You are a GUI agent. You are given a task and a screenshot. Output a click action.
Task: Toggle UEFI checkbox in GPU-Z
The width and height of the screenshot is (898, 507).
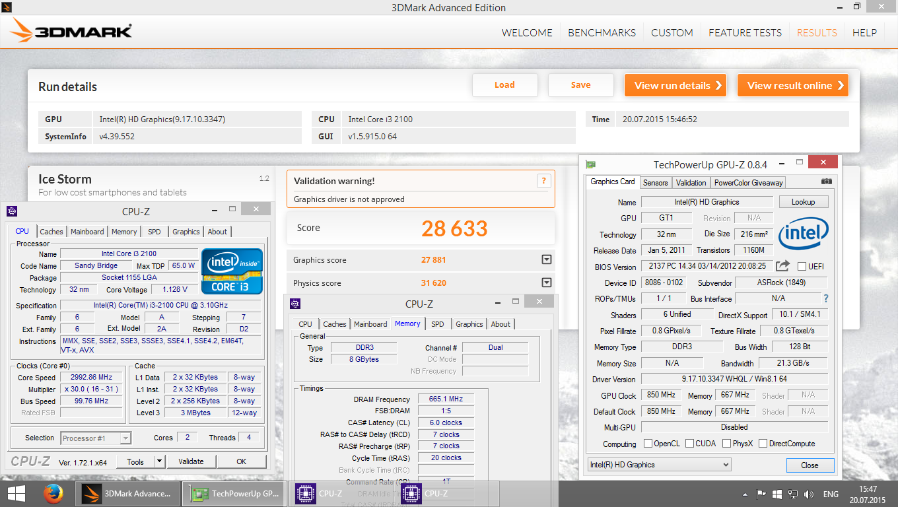(x=802, y=266)
